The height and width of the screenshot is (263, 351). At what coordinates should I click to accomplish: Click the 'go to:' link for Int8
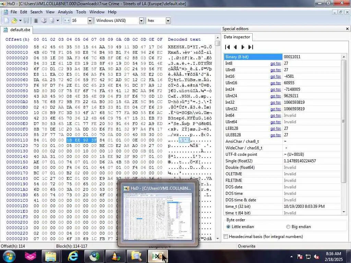click(276, 63)
